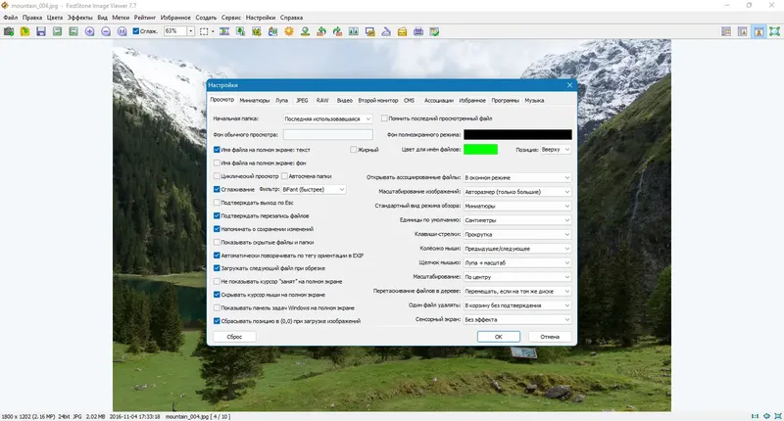Open the Один файл удалять dropdown

pyautogui.click(x=517, y=305)
